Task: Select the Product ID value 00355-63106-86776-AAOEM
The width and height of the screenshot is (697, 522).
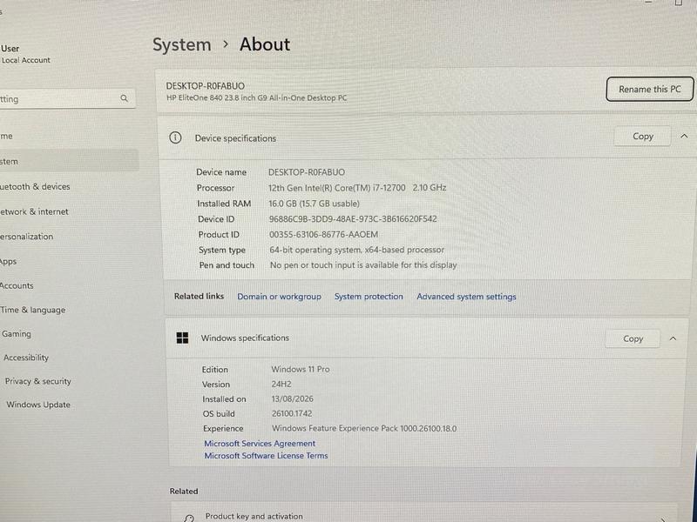Action: coord(323,234)
